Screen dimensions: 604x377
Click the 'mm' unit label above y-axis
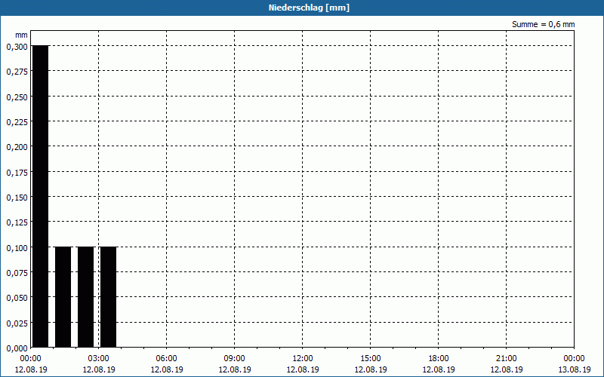click(x=21, y=35)
